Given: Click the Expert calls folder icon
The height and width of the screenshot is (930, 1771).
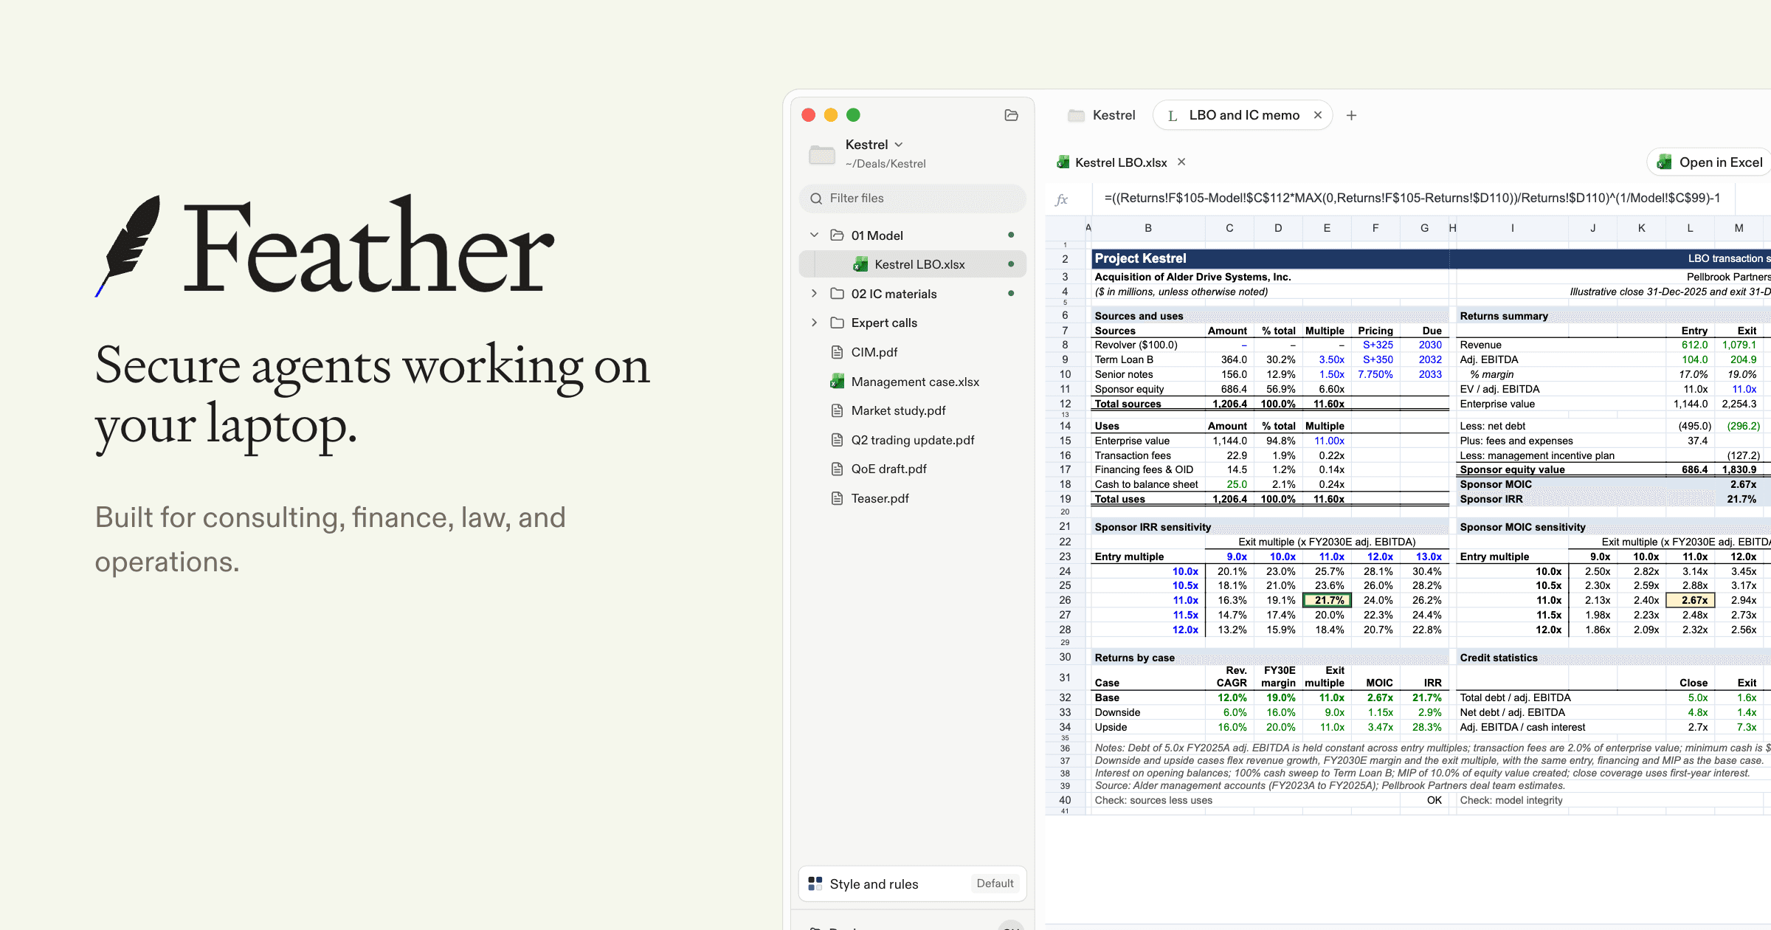Looking at the screenshot, I should (x=837, y=323).
